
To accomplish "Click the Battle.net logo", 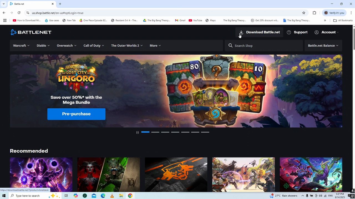I will pos(31,32).
